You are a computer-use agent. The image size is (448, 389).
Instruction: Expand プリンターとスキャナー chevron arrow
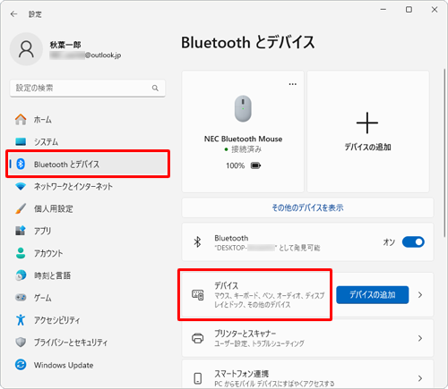pos(420,338)
